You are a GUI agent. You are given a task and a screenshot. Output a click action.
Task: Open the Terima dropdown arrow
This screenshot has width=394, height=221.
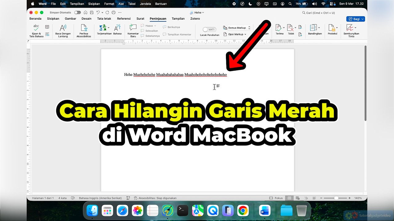284,28
